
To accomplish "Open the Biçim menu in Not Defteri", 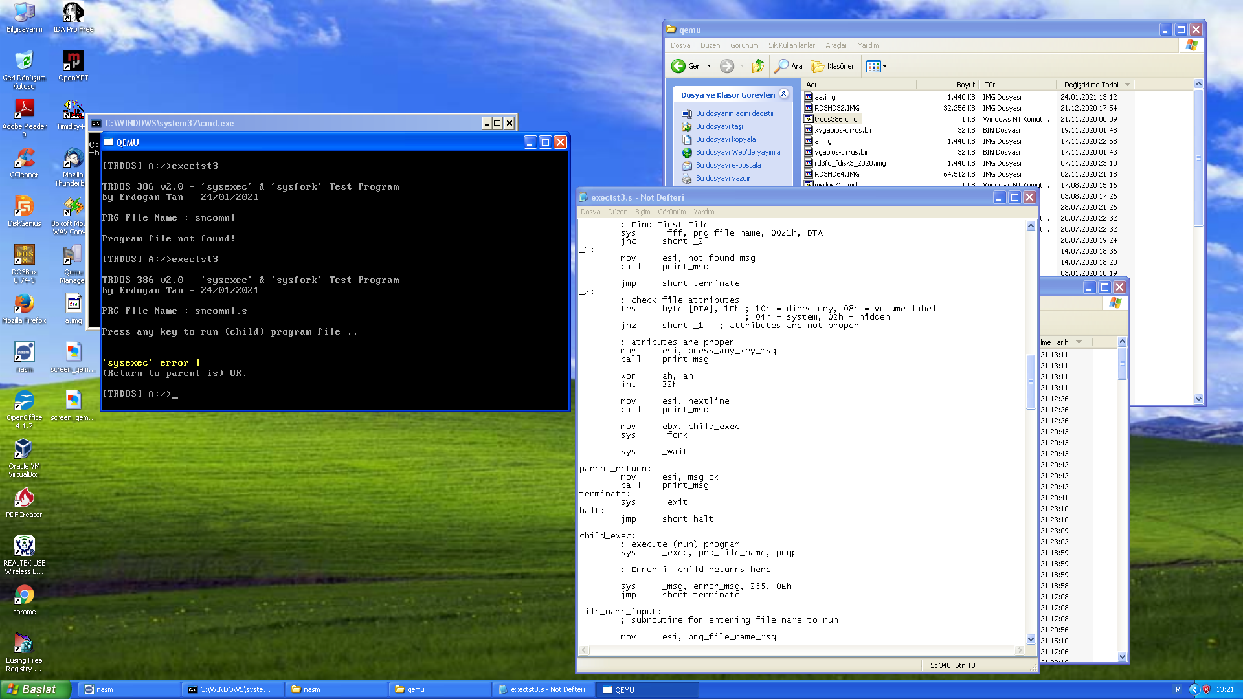I will [643, 212].
